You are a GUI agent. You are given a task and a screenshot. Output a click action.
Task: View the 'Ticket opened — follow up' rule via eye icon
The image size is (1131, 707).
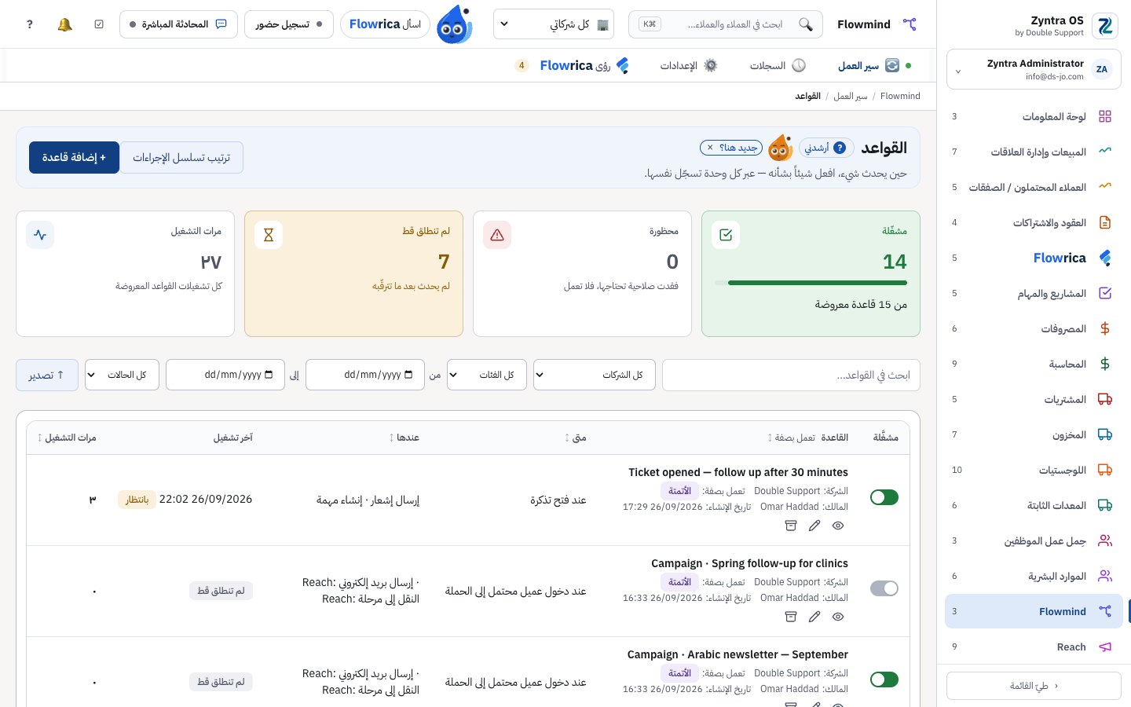coord(838,526)
